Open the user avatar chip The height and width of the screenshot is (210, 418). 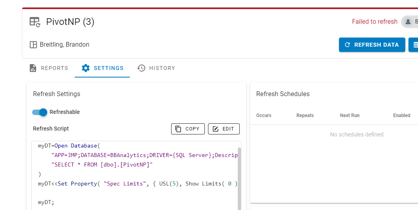[410, 22]
